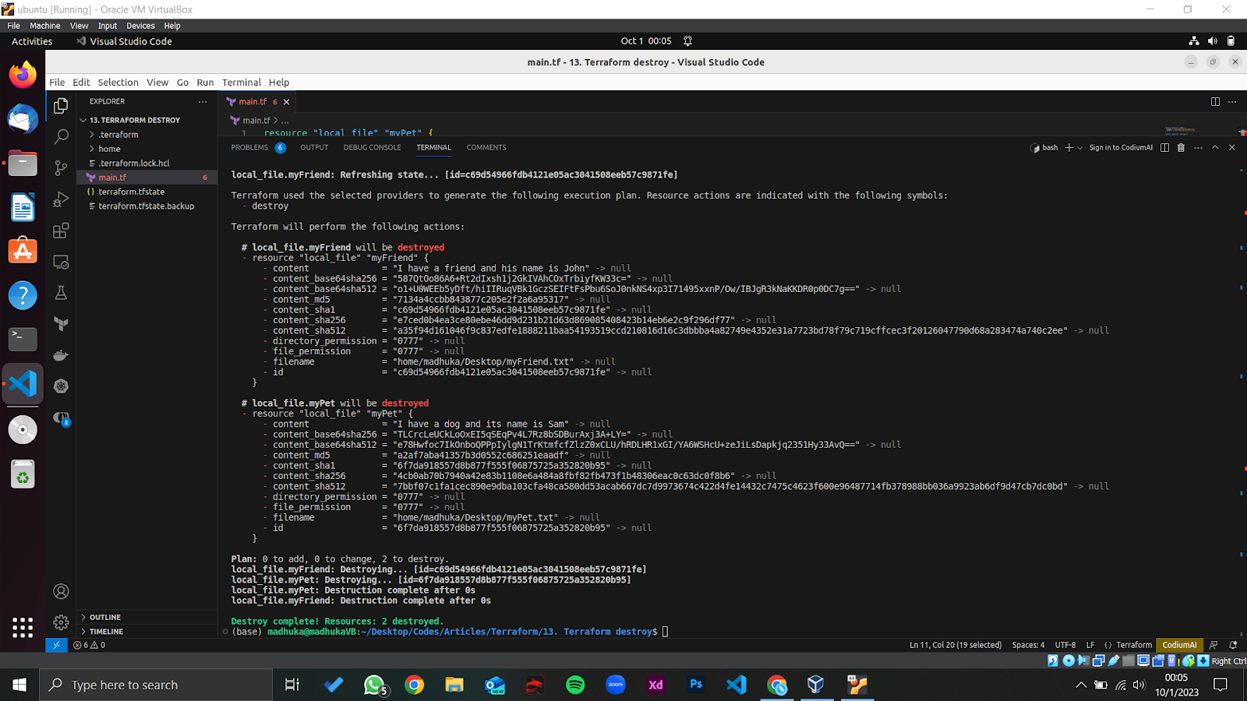
Task: Open Accounts icon in activity bar
Action: (x=61, y=592)
